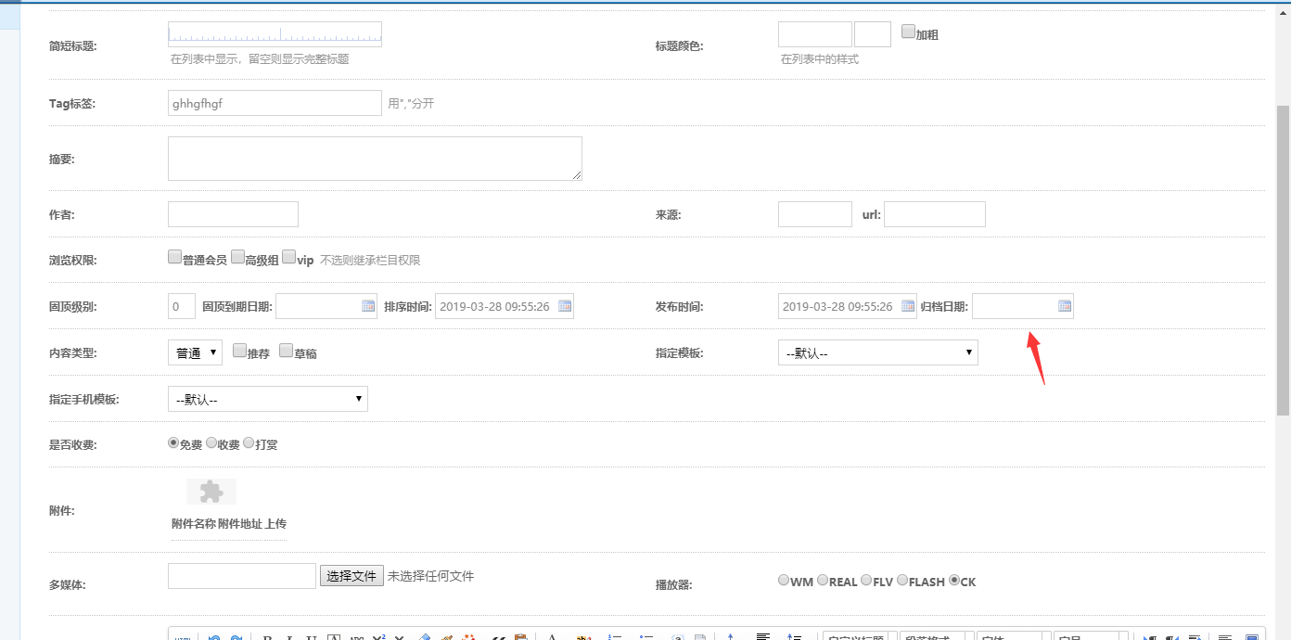1291x640 pixels.
Task: Open calendar picker for 发布时间
Action: click(x=908, y=306)
